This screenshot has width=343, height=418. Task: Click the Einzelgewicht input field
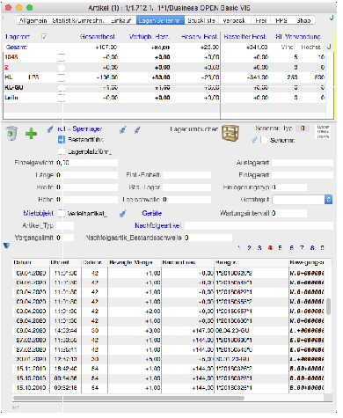tap(87, 163)
